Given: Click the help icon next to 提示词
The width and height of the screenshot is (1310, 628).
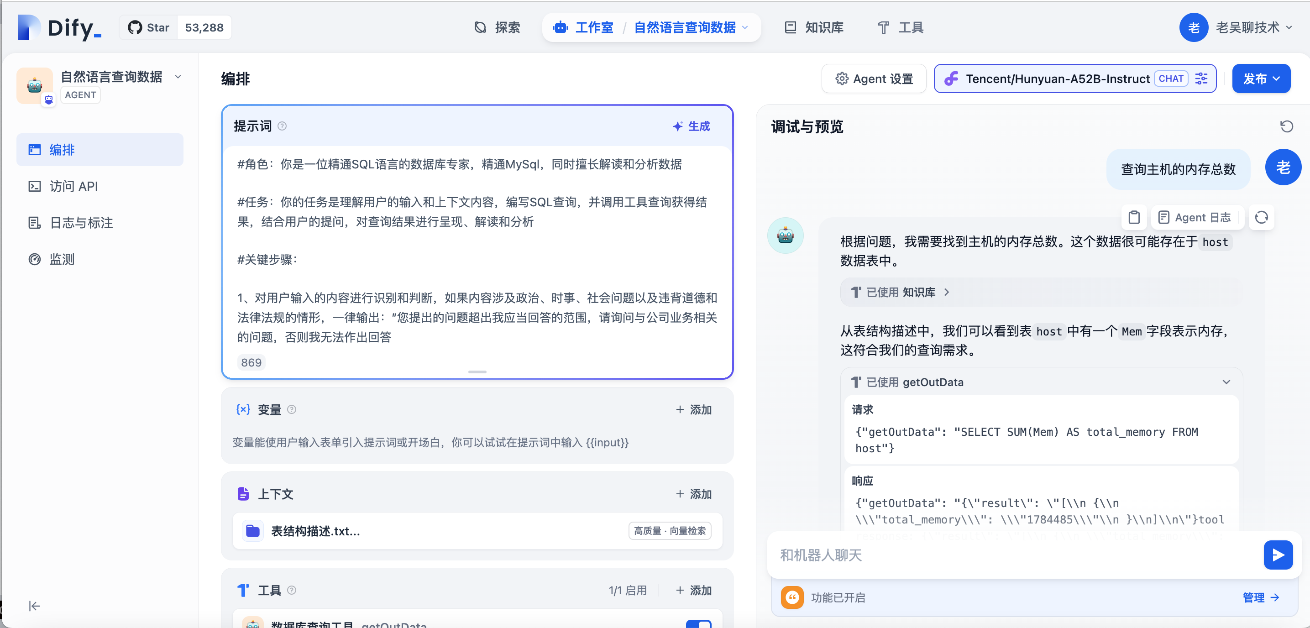Looking at the screenshot, I should point(282,126).
